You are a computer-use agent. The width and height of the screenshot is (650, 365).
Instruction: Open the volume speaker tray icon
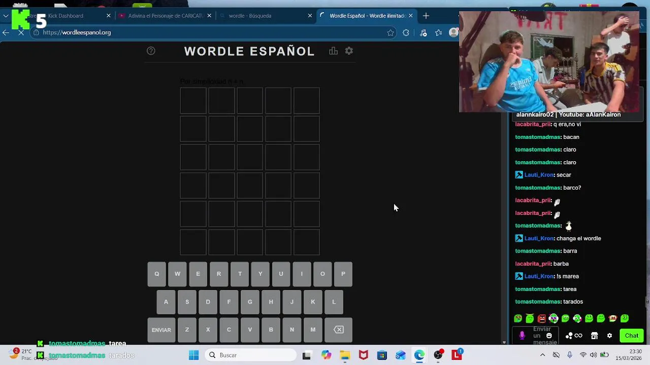point(594,355)
